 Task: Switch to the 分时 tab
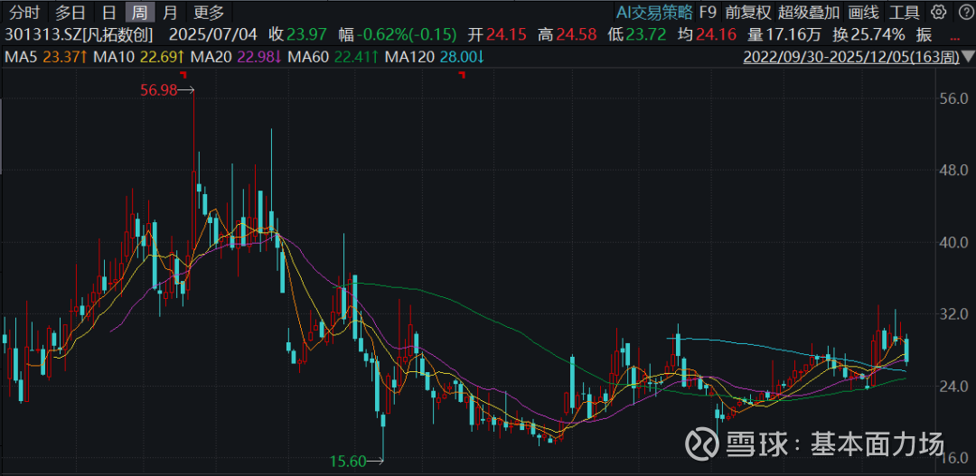(23, 12)
